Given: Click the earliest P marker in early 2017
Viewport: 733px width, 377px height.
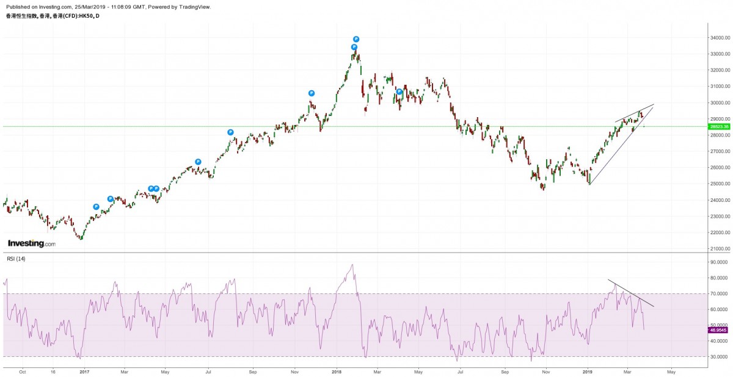Looking at the screenshot, I should 96,207.
